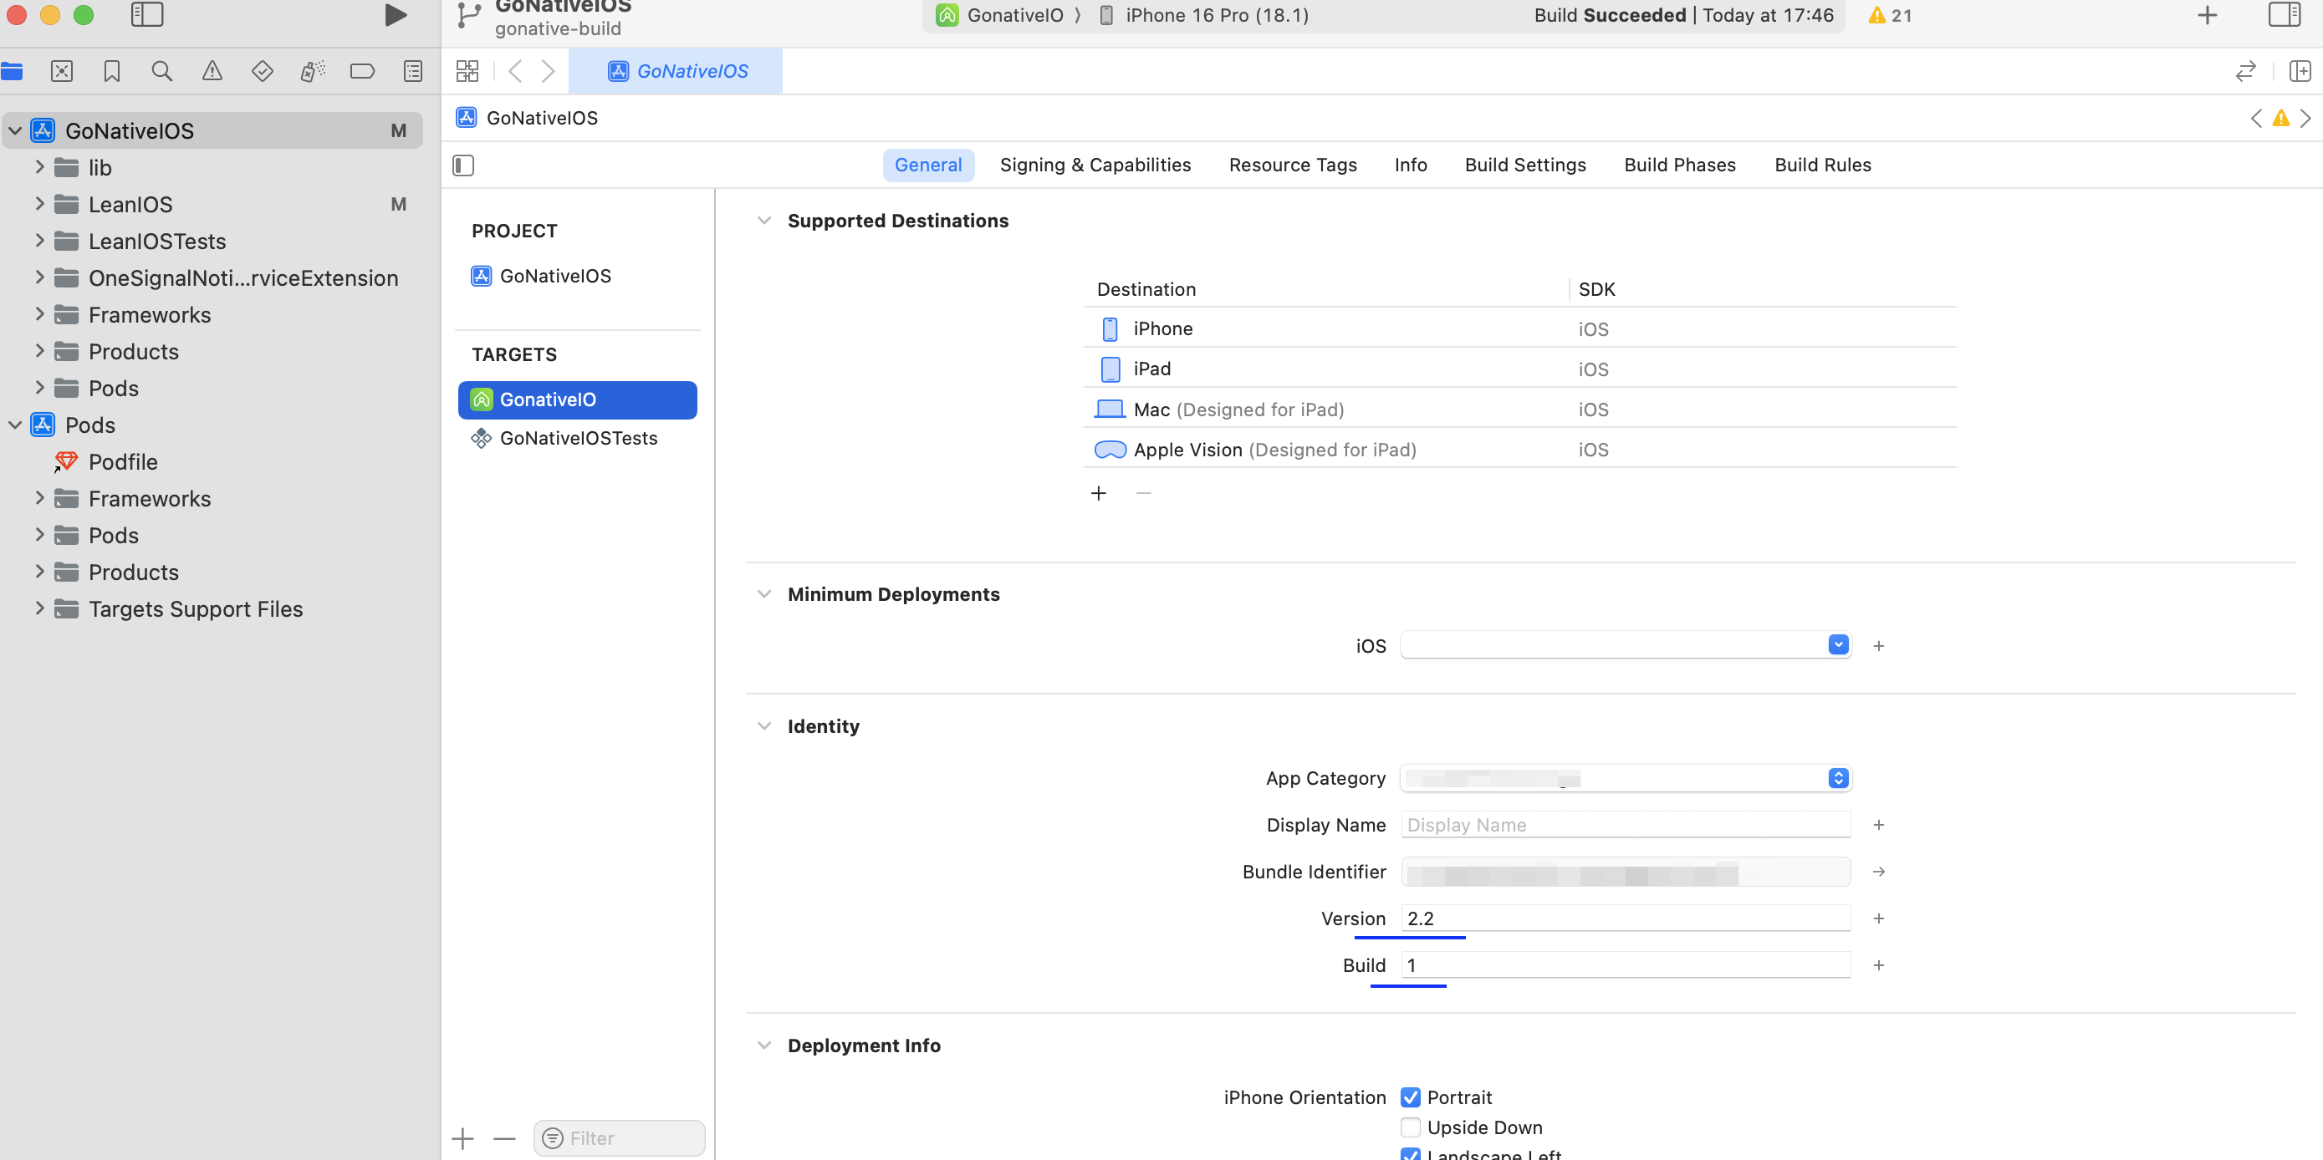Select the GoNativeIOS editor tab
This screenshot has width=2323, height=1160.
point(676,71)
